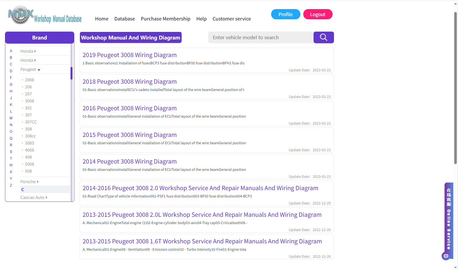Open 2015 Peugeot 3008 Wiring Diagram
Screen dimensions: 458x270
pos(130,135)
